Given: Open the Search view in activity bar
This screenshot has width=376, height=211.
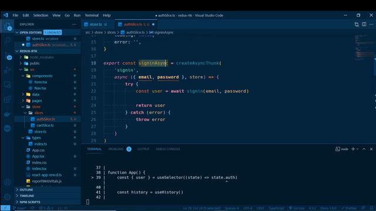Looking at the screenshot, I should (8, 40).
